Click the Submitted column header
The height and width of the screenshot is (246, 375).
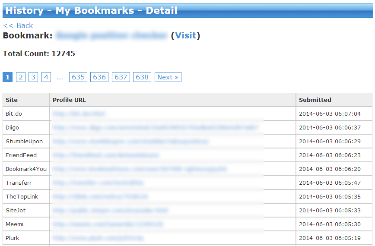point(334,100)
